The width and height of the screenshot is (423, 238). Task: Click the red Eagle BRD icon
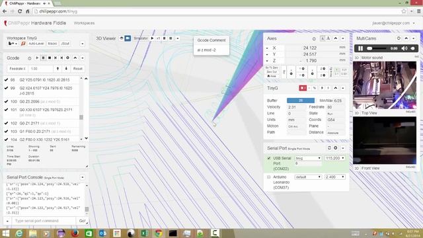click(23, 44)
